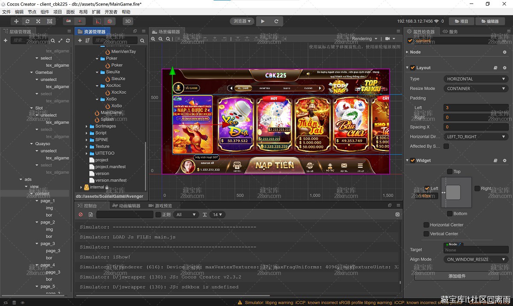Create a new asset in assets panel
Viewport: 513px width, 306px height.
pyautogui.click(x=80, y=40)
